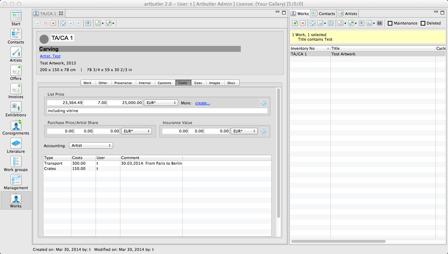448x254 pixels.
Task: Click the Costs column header in costs table
Action: click(83, 158)
